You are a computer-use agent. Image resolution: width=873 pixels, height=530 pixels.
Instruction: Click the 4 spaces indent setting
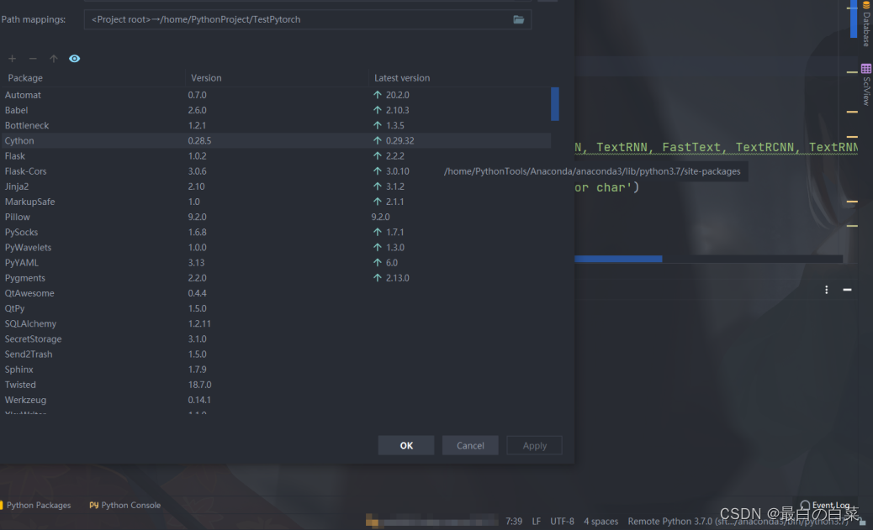601,521
